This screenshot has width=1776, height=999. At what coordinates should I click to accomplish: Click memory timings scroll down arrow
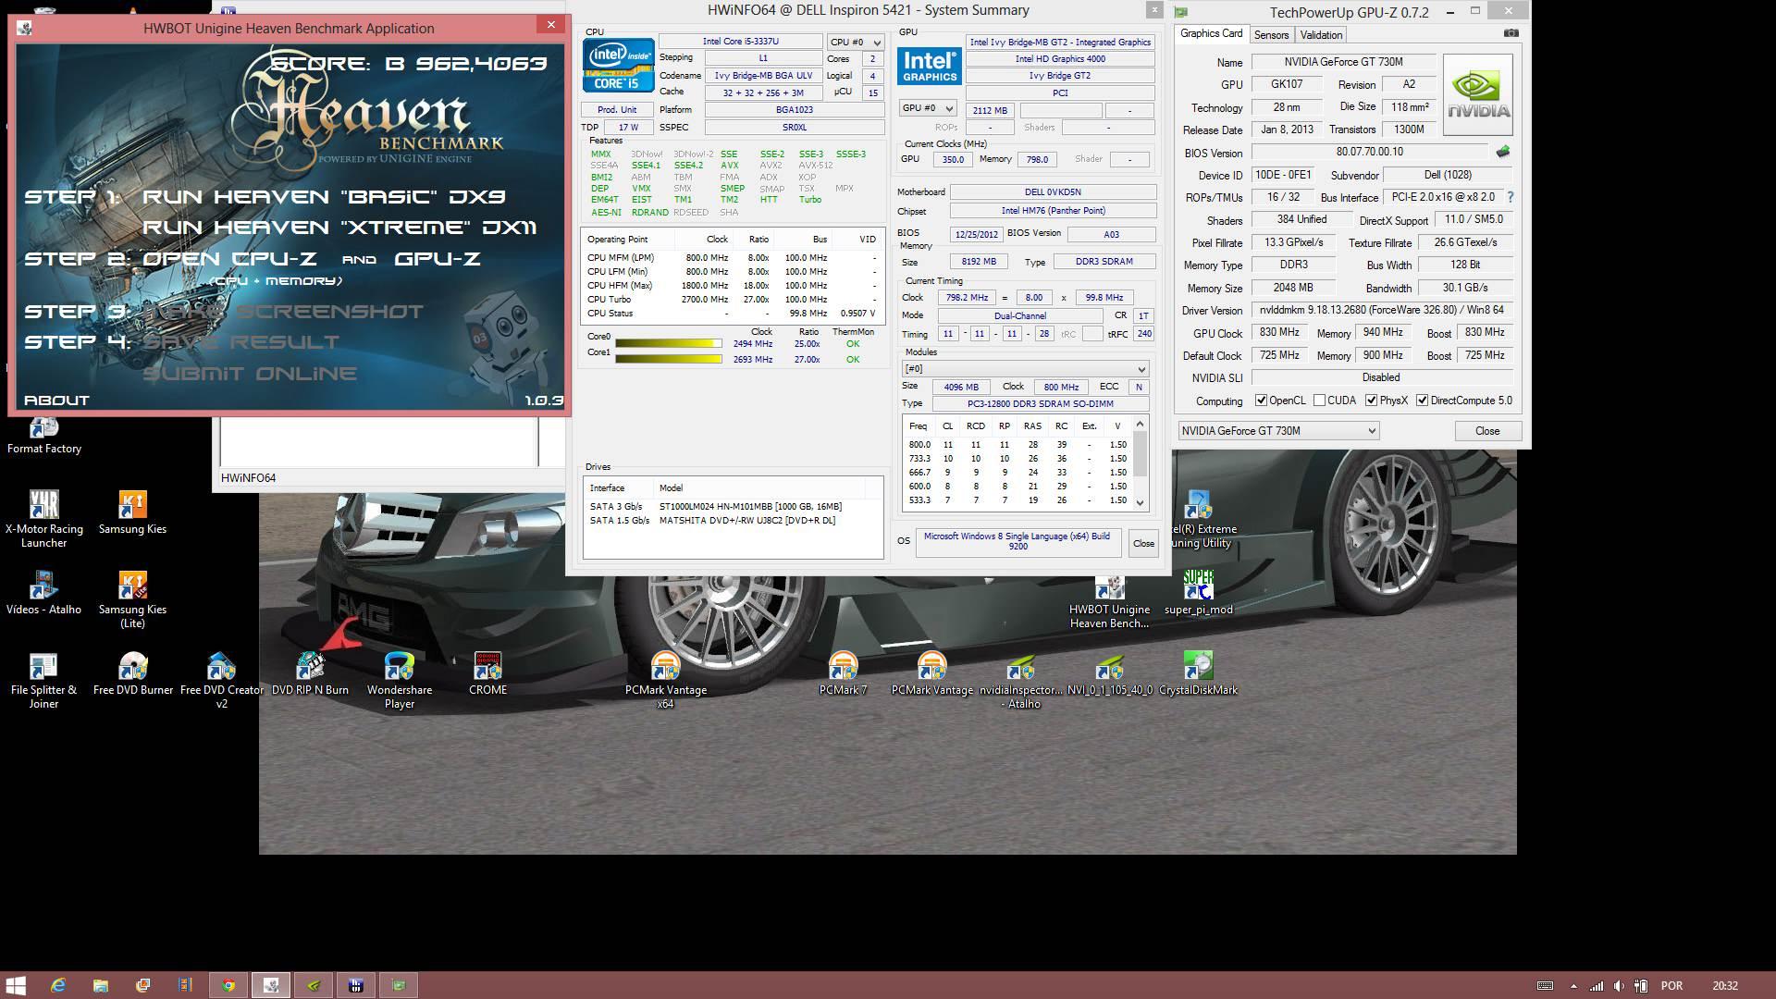(1140, 502)
